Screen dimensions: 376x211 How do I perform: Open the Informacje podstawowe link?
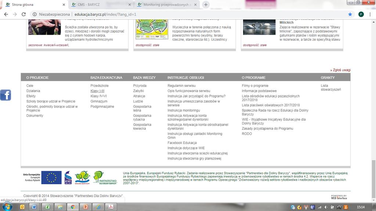click(259, 91)
